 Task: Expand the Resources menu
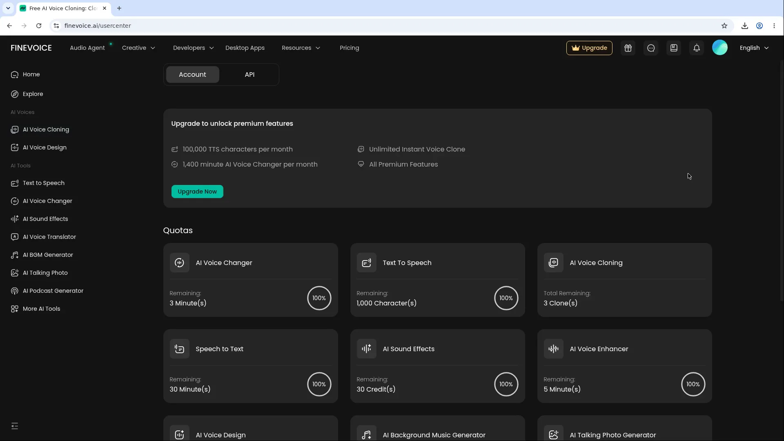point(301,48)
